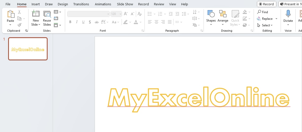Click the Arrange objects icon

point(223,14)
